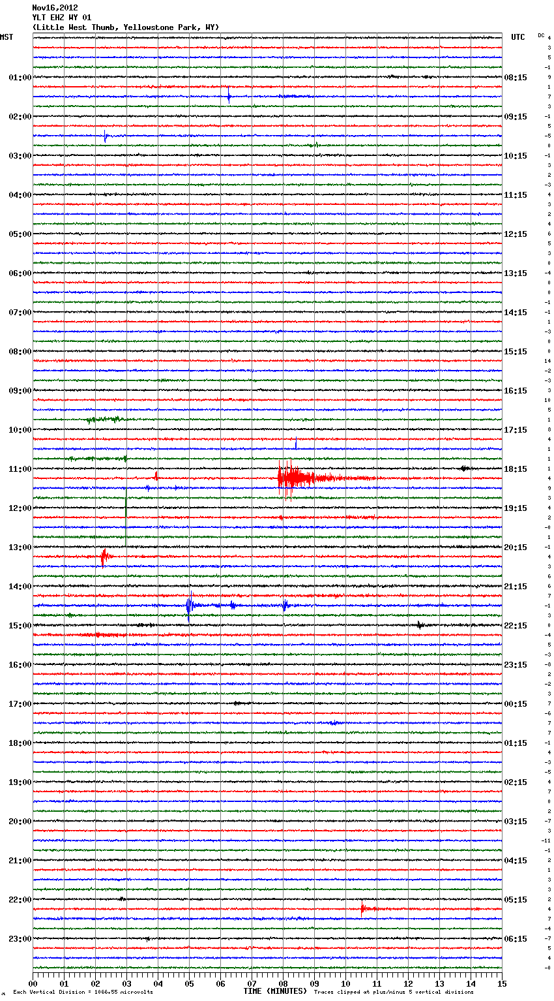Click the 15:15 UTC time label
The width and height of the screenshot is (554, 1001).
tap(516, 352)
